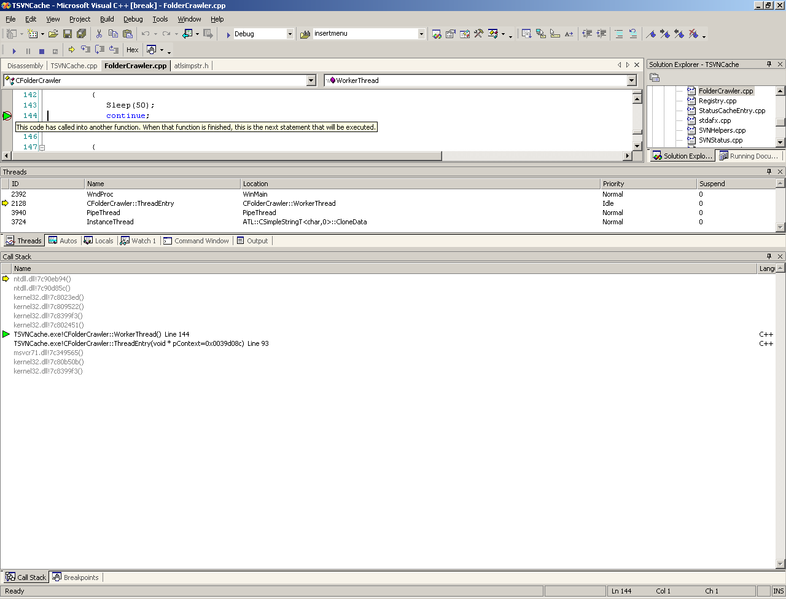This screenshot has height=599, width=786.
Task: Click the Uncomment Selection icon
Action: (x=632, y=34)
